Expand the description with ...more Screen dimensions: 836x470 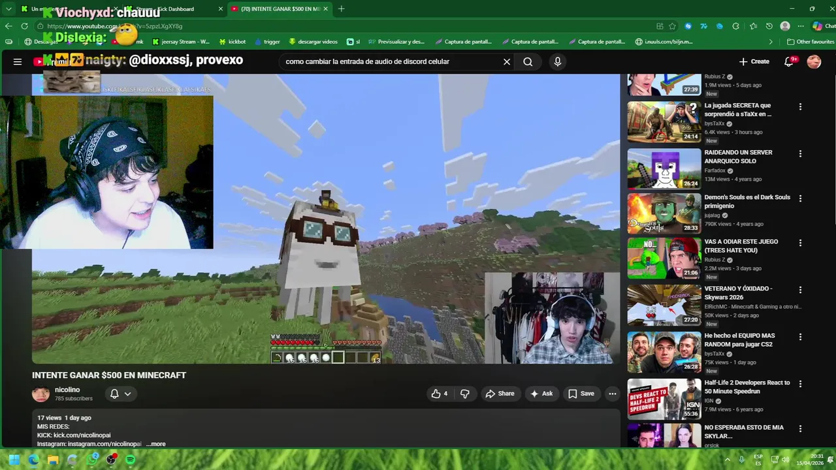point(156,444)
